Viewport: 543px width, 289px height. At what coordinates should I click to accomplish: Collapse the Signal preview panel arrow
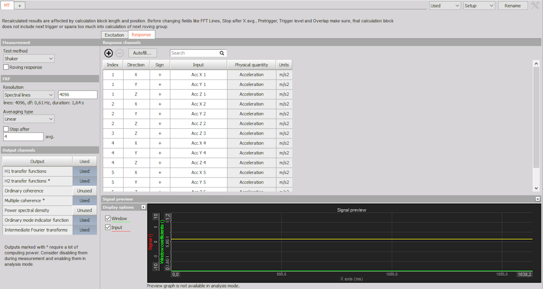point(538,199)
